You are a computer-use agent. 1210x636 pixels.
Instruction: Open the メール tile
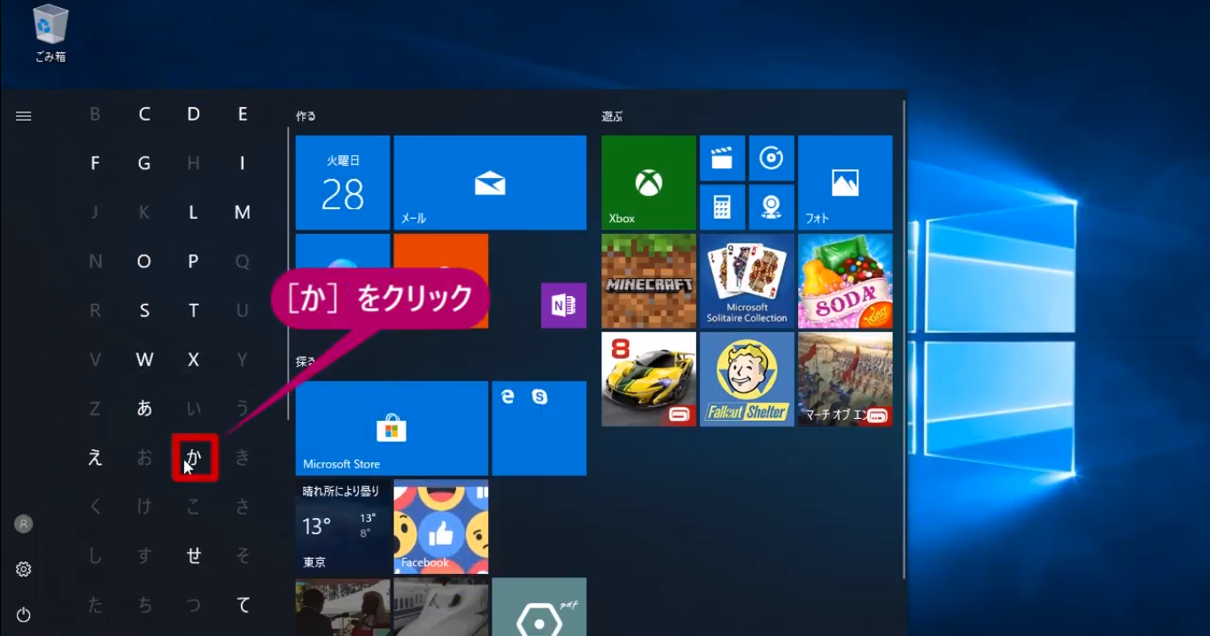(490, 182)
